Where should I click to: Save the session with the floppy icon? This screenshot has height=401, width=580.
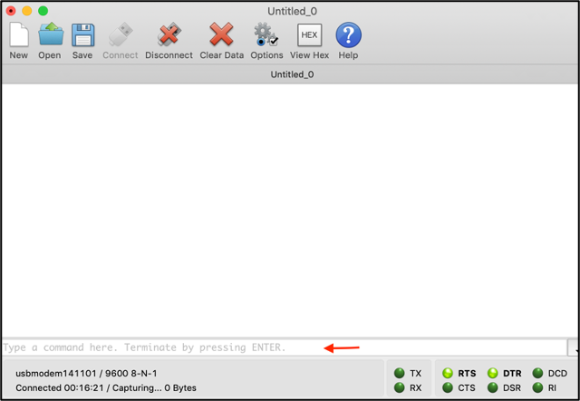(x=82, y=36)
